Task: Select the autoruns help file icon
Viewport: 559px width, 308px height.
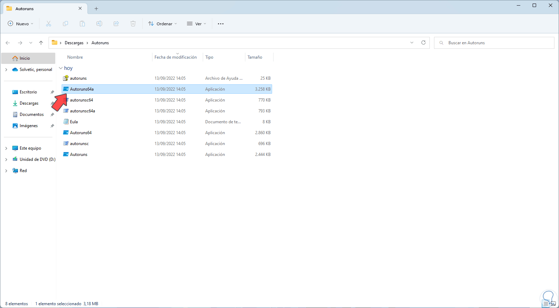Action: pyautogui.click(x=65, y=78)
